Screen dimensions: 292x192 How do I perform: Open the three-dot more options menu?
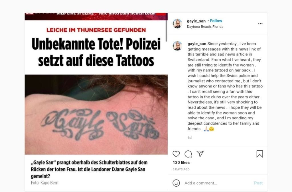pos(260,24)
